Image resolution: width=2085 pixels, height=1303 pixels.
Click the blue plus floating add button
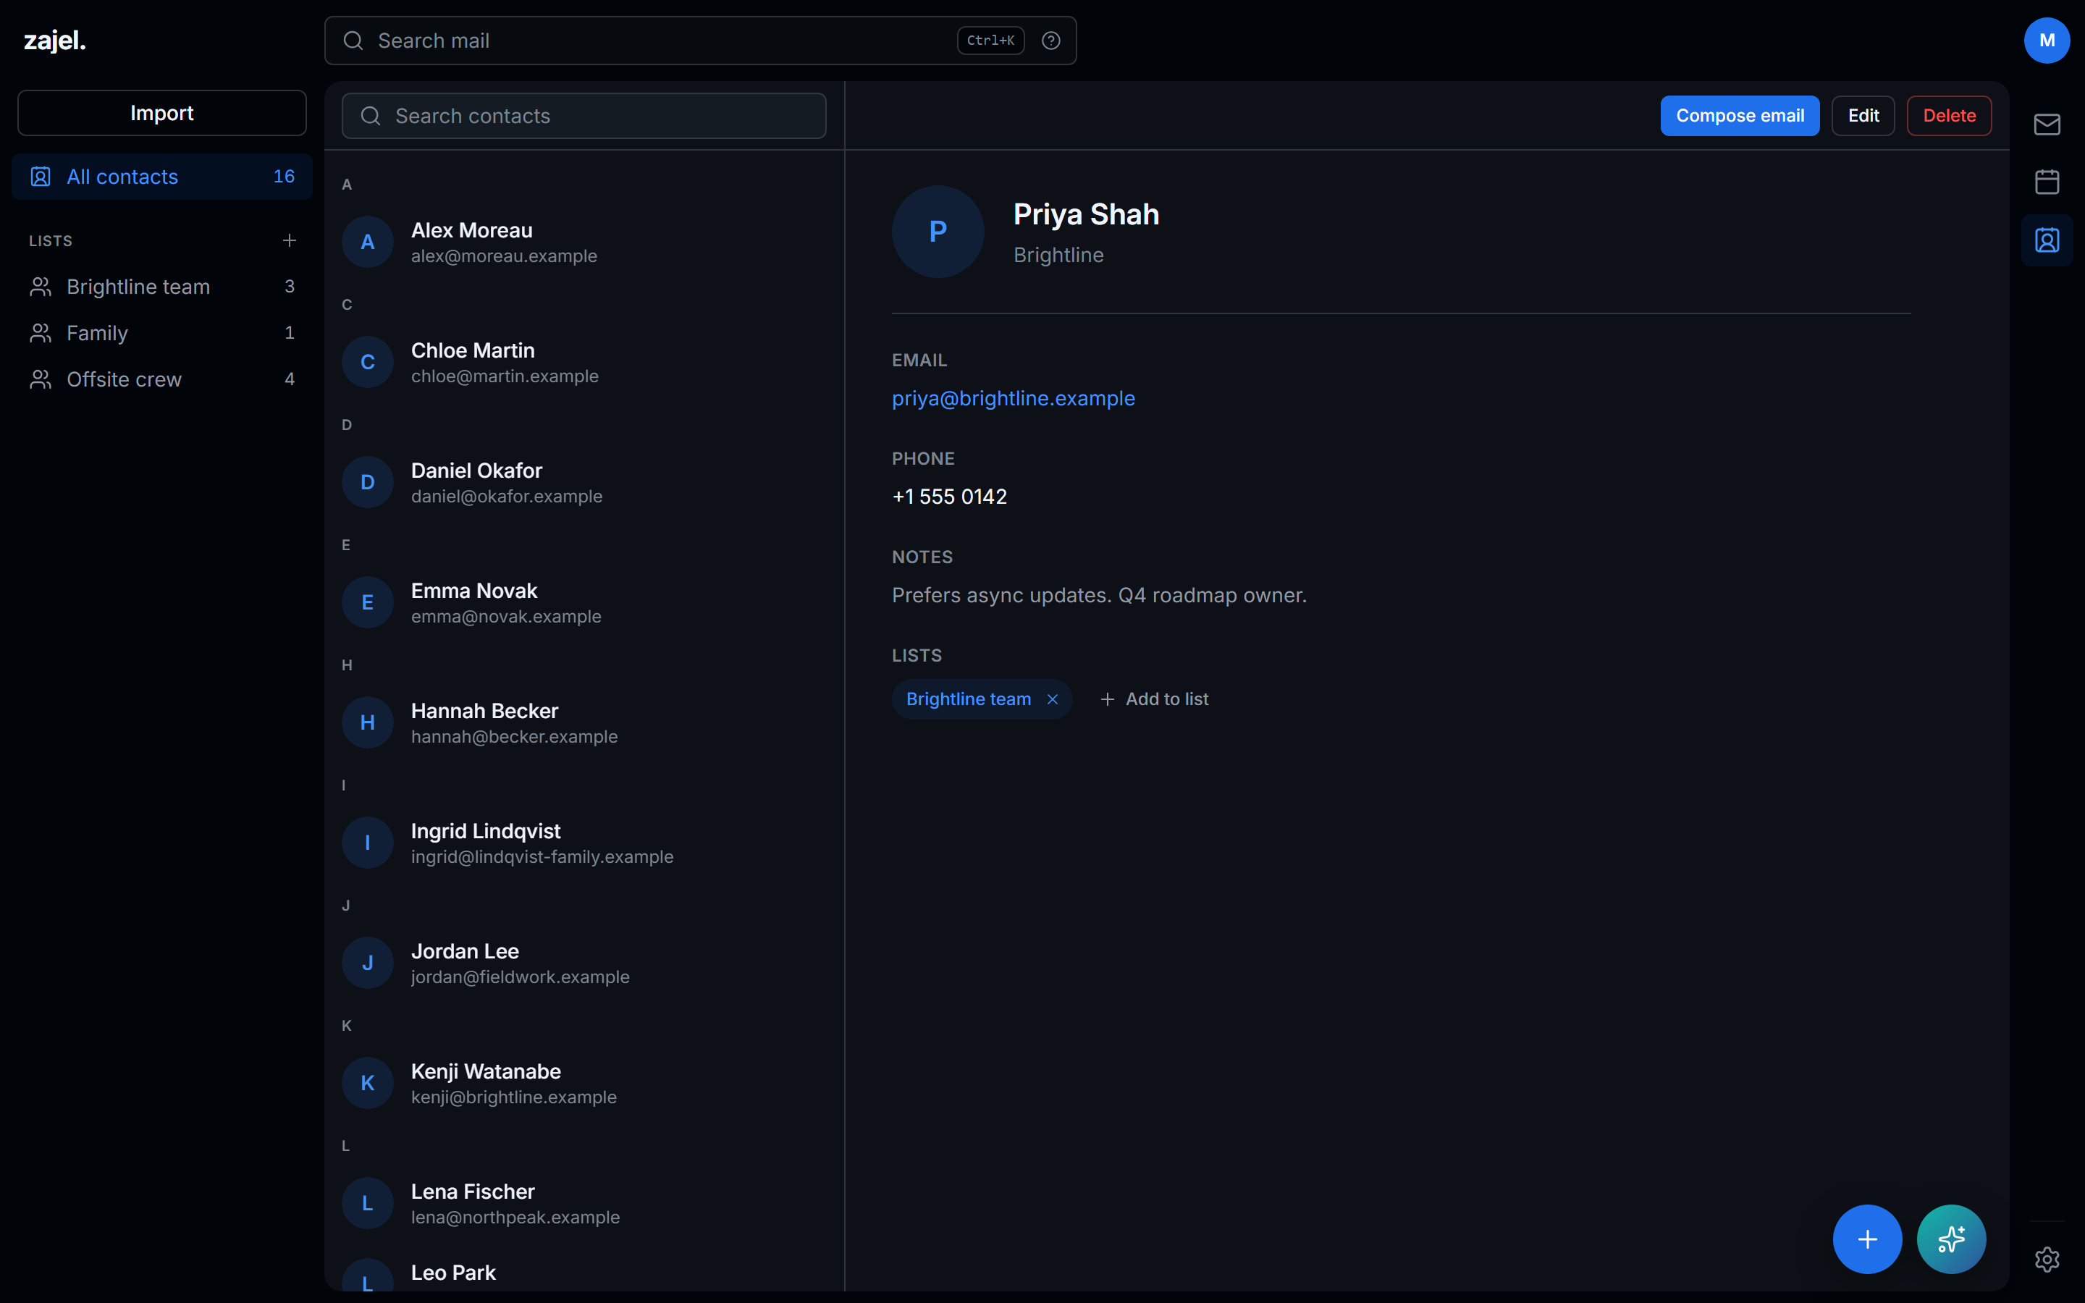click(1867, 1239)
